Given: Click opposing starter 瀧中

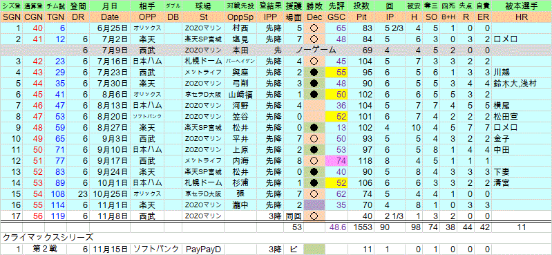Looking at the screenshot, I should (241, 205).
